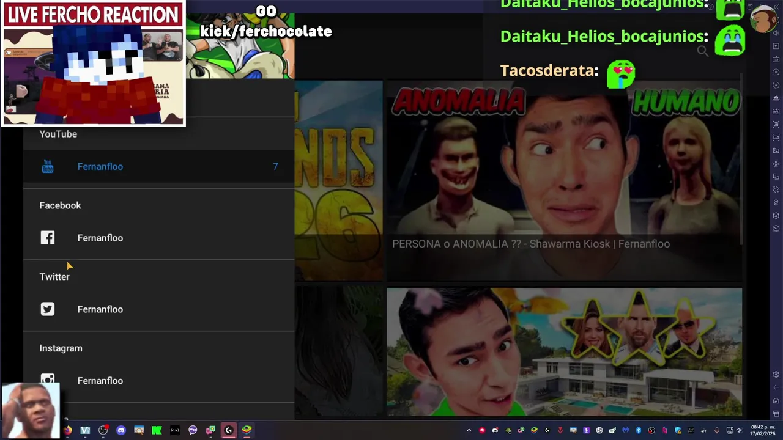
Task: Open the c.ai app in the taskbar
Action: click(174, 430)
